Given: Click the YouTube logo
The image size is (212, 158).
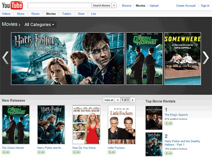Looking at the screenshot, I should pyautogui.click(x=12, y=5).
